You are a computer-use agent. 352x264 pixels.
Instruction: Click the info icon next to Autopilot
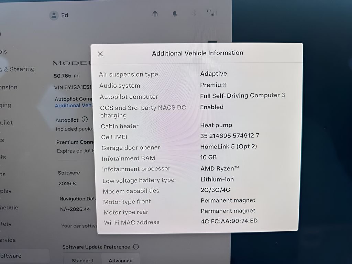pyautogui.click(x=85, y=120)
